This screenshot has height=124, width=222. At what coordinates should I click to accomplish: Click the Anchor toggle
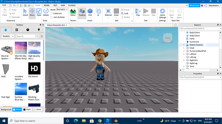coord(126,17)
